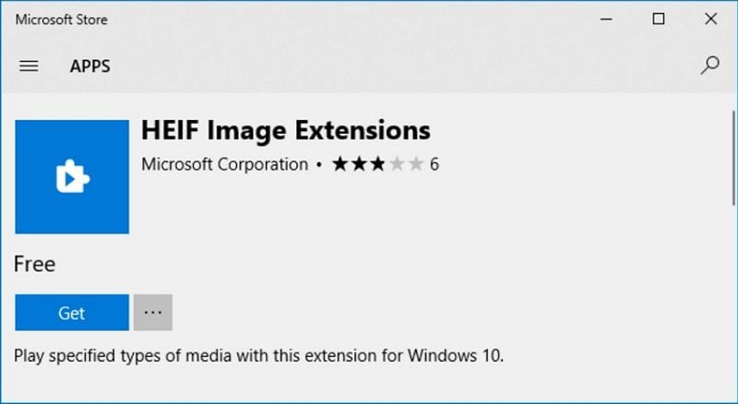Open the hamburger navigation menu
The width and height of the screenshot is (738, 404).
[x=29, y=65]
